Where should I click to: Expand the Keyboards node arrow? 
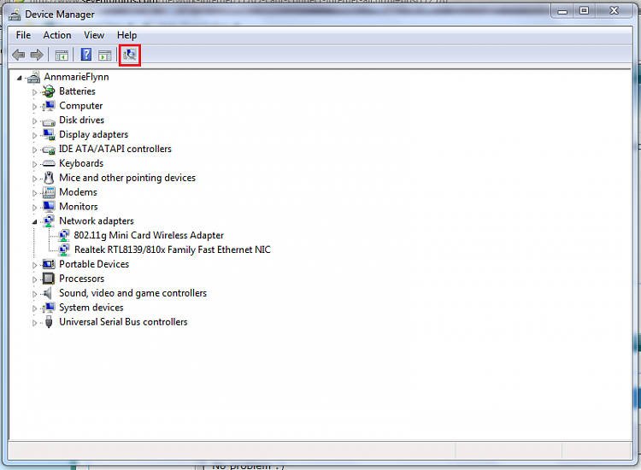pos(34,164)
